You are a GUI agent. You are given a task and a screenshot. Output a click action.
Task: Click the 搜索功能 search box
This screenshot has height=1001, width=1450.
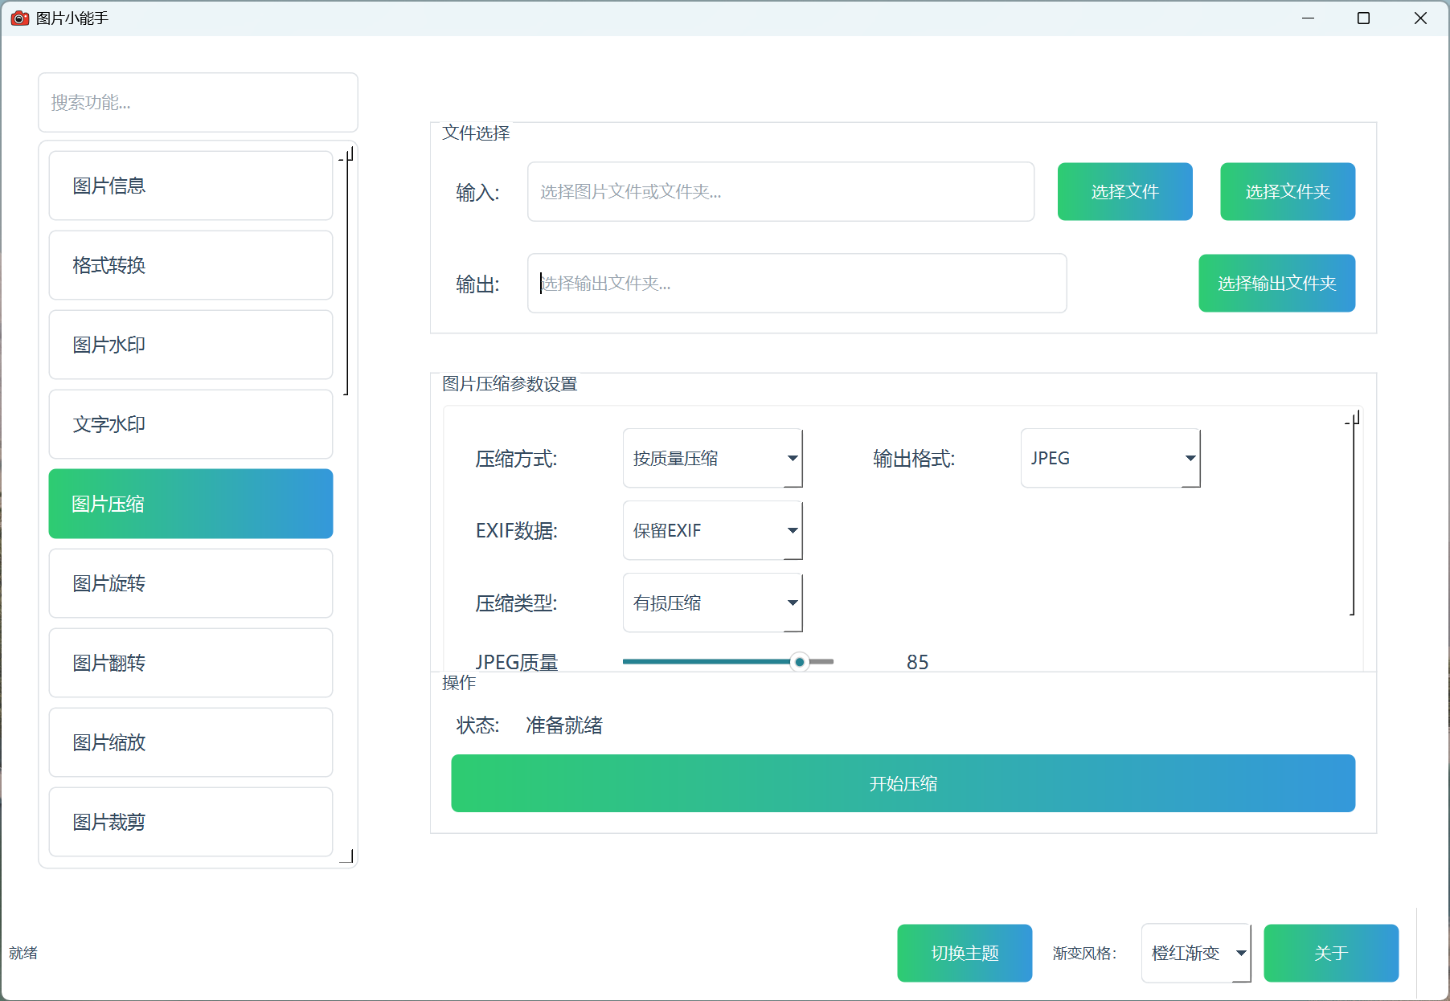pyautogui.click(x=198, y=102)
